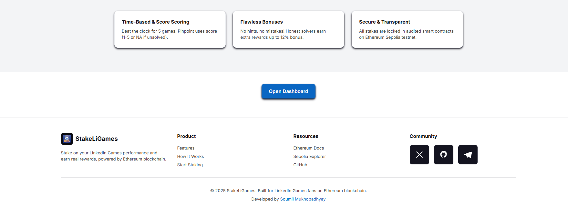The width and height of the screenshot is (568, 207).
Task: Visit the Sepolia Explorer link
Action: pos(309,156)
